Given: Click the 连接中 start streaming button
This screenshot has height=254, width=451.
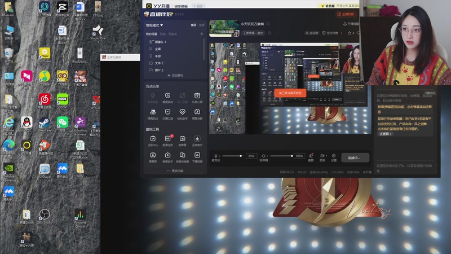Looking at the screenshot, I should tap(355, 158).
